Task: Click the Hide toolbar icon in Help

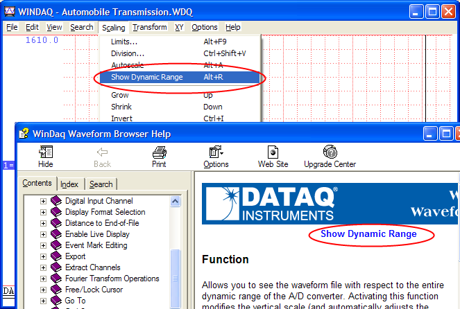Action: (x=46, y=152)
